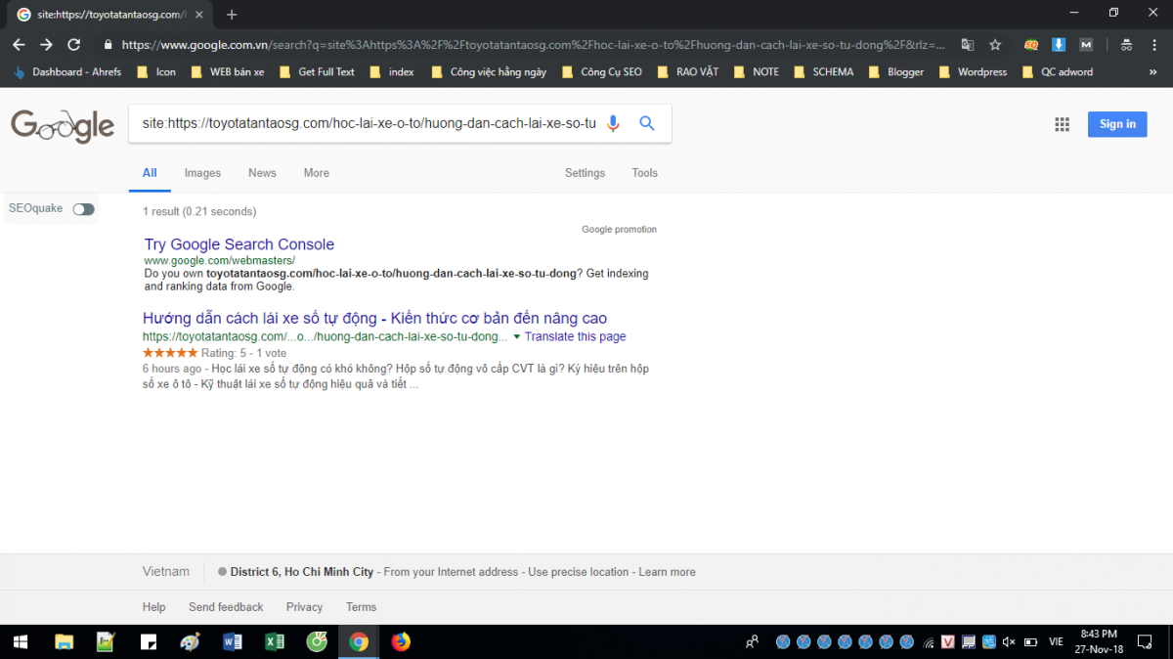Expand the hidden bookmarks chevron
1173x659 pixels.
[x=1155, y=71]
